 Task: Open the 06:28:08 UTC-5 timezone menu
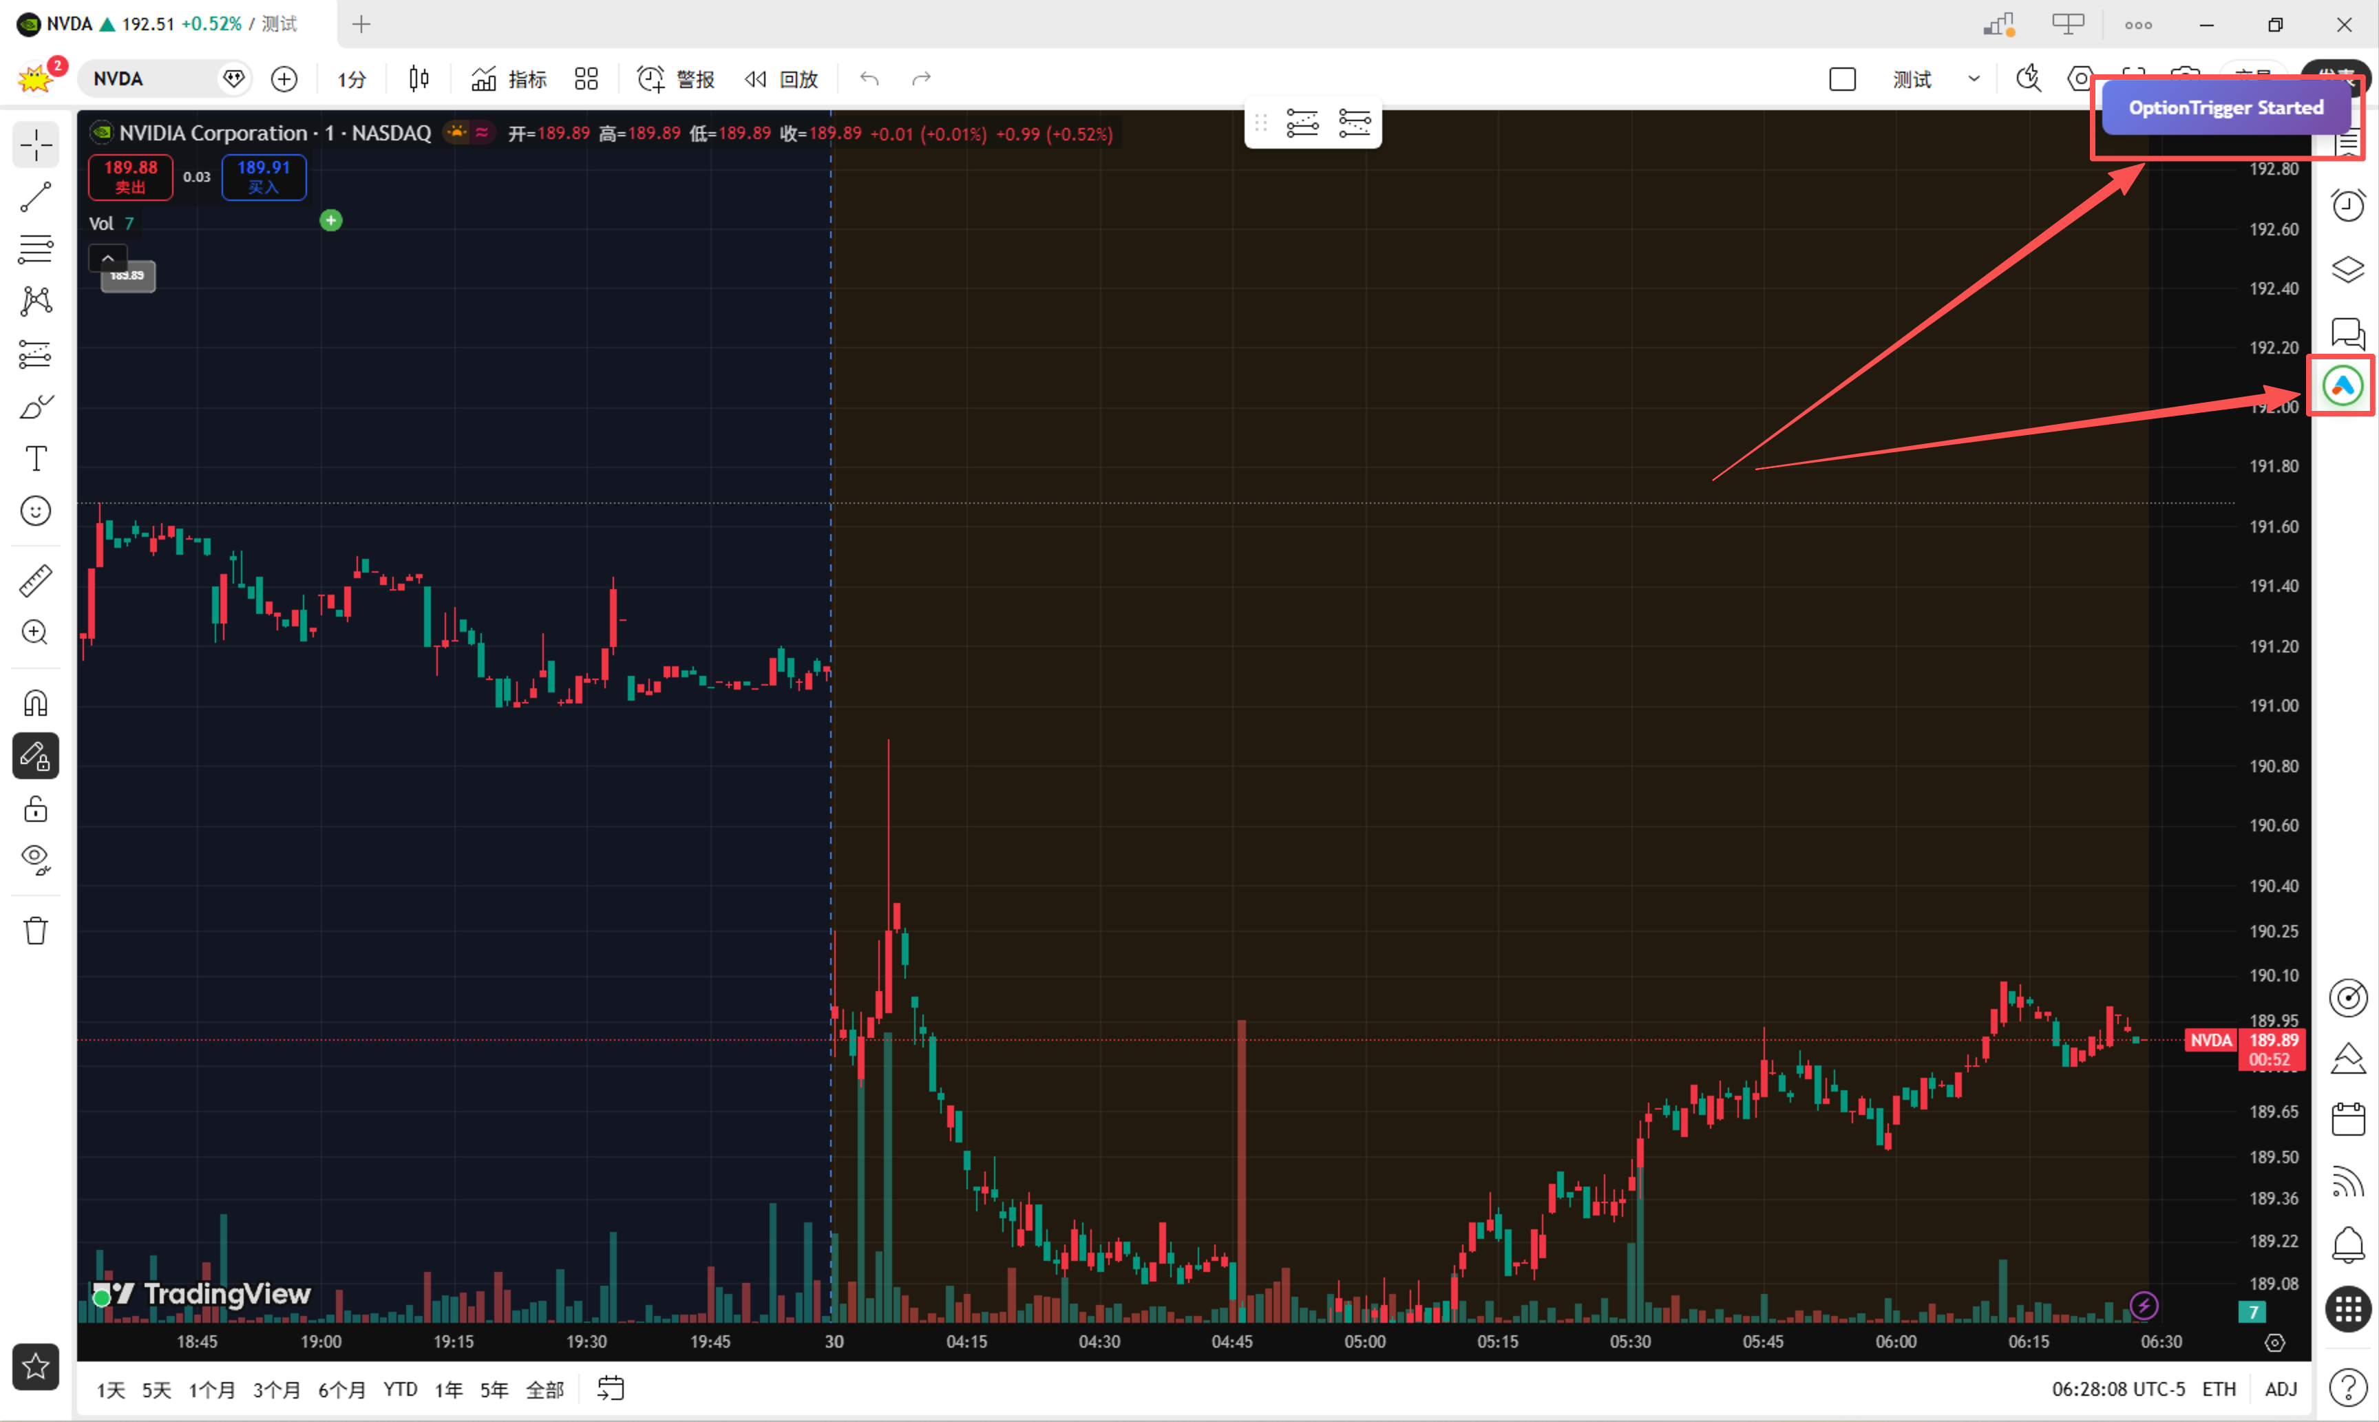pos(2118,1390)
